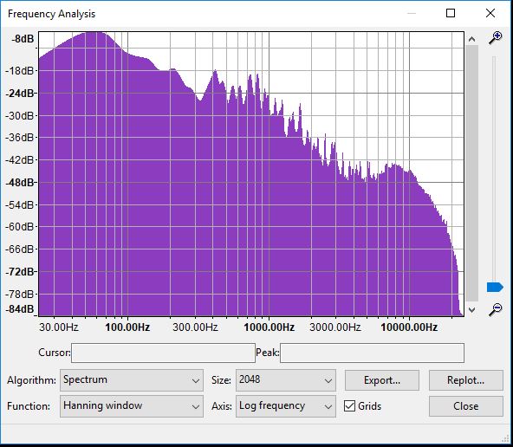Open the Log frequency axis dropdown
This screenshot has width=513, height=447.
click(x=286, y=406)
